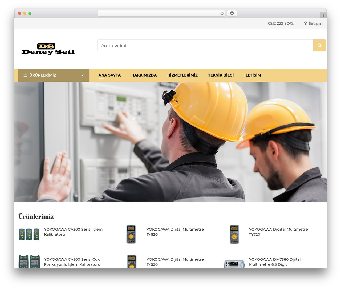Open İletişim in the yellow navigation bar
Image resolution: width=341 pixels, height=289 pixels.
coord(253,75)
